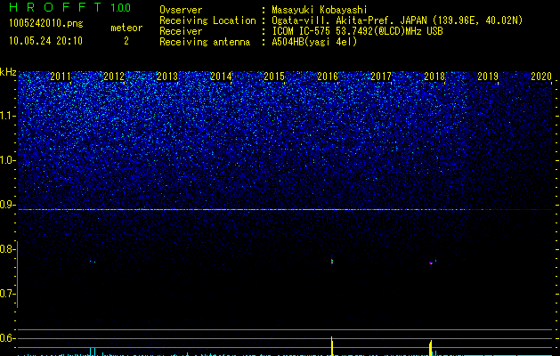Image resolution: width=560 pixels, height=356 pixels.
Task: Select the observer name Masayuki Kobayashi
Action: pos(320,10)
